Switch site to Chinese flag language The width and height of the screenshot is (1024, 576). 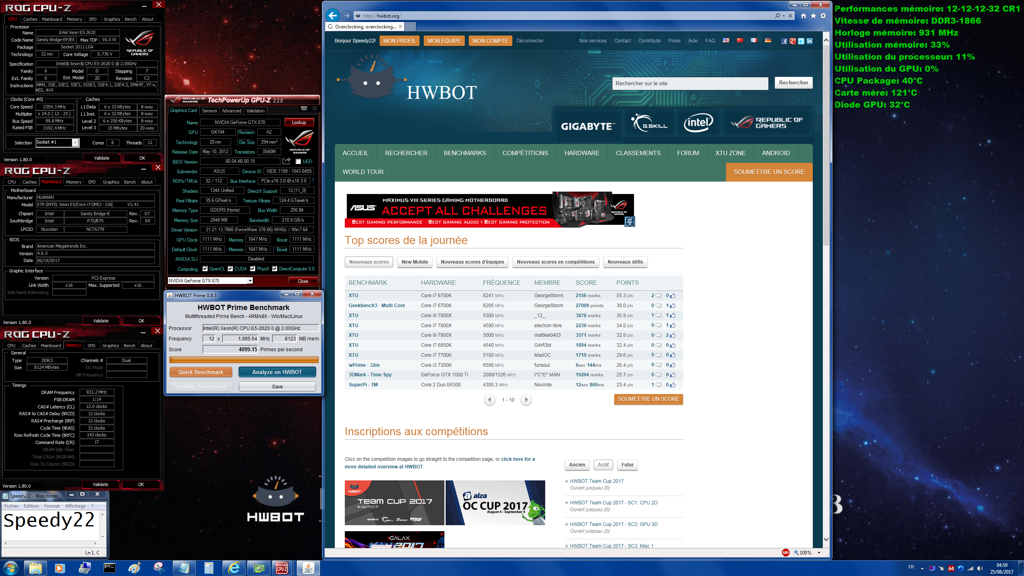(x=740, y=40)
